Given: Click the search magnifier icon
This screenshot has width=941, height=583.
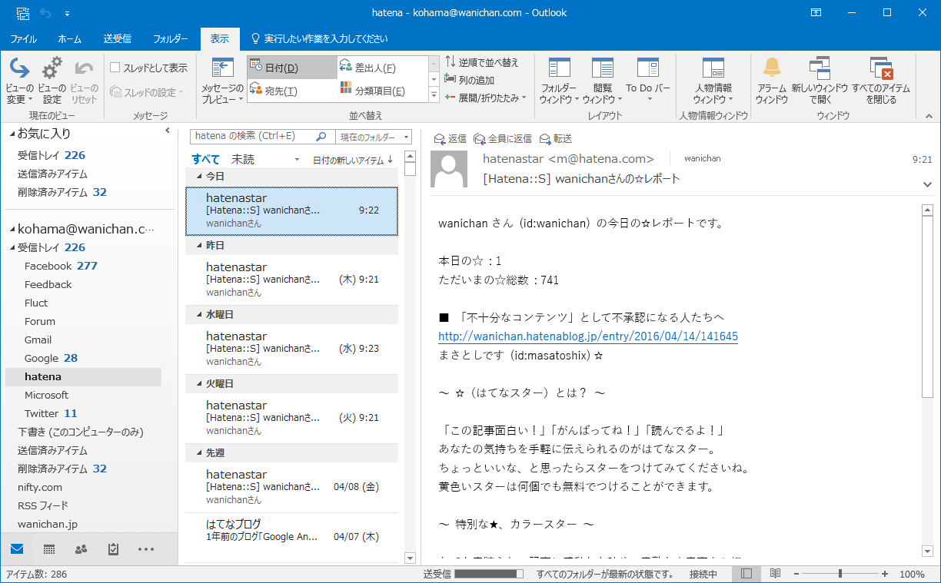Looking at the screenshot, I should [322, 137].
